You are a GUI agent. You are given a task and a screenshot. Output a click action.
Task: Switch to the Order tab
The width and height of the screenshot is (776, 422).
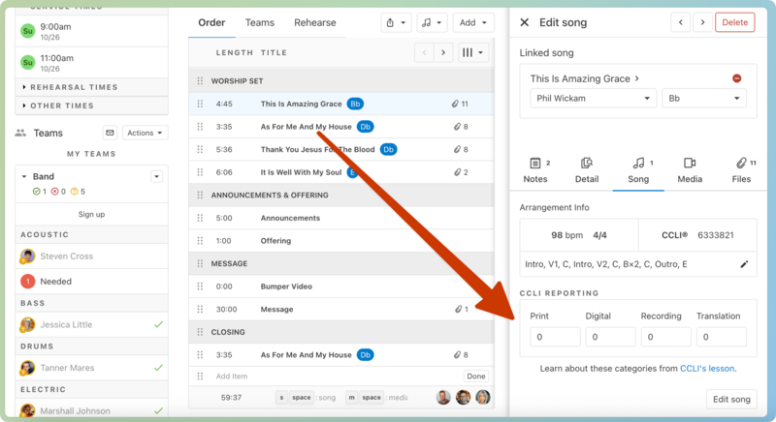coord(211,22)
